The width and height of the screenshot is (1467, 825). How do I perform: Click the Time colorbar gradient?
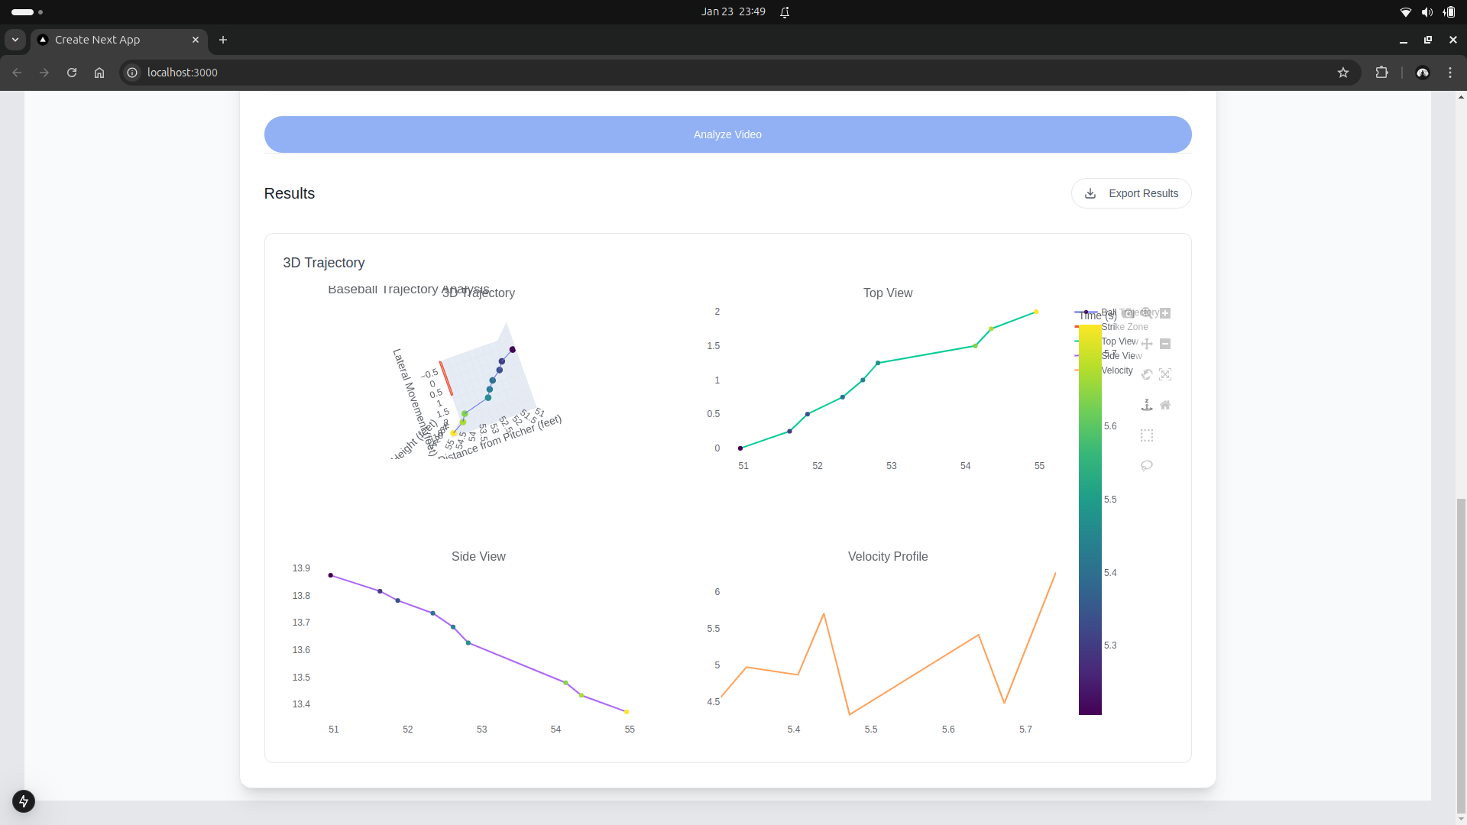click(x=1090, y=535)
